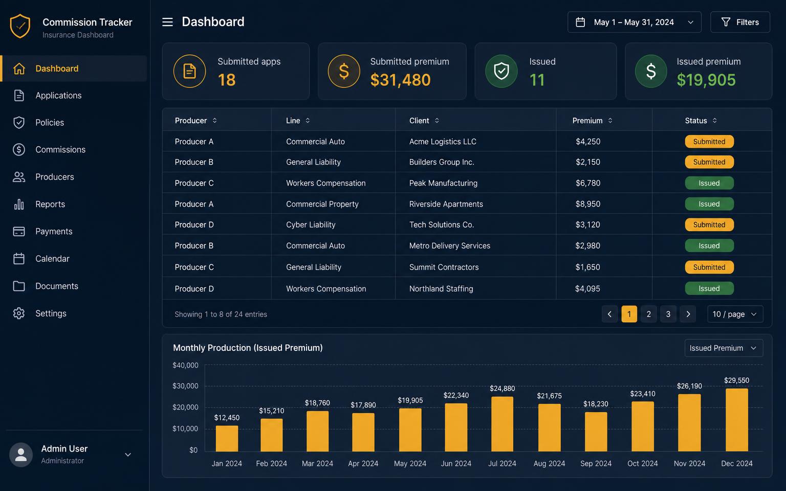Viewport: 786px width, 491px height.
Task: Click the $8,950 premium for Riverside Apartments
Action: pos(588,204)
